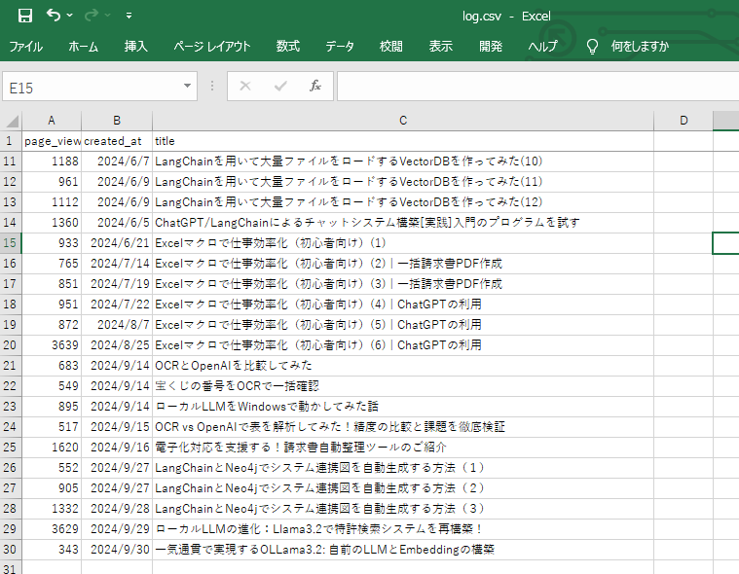This screenshot has width=739, height=574.
Task: Click the date cell 2024/9/30
Action: [117, 550]
